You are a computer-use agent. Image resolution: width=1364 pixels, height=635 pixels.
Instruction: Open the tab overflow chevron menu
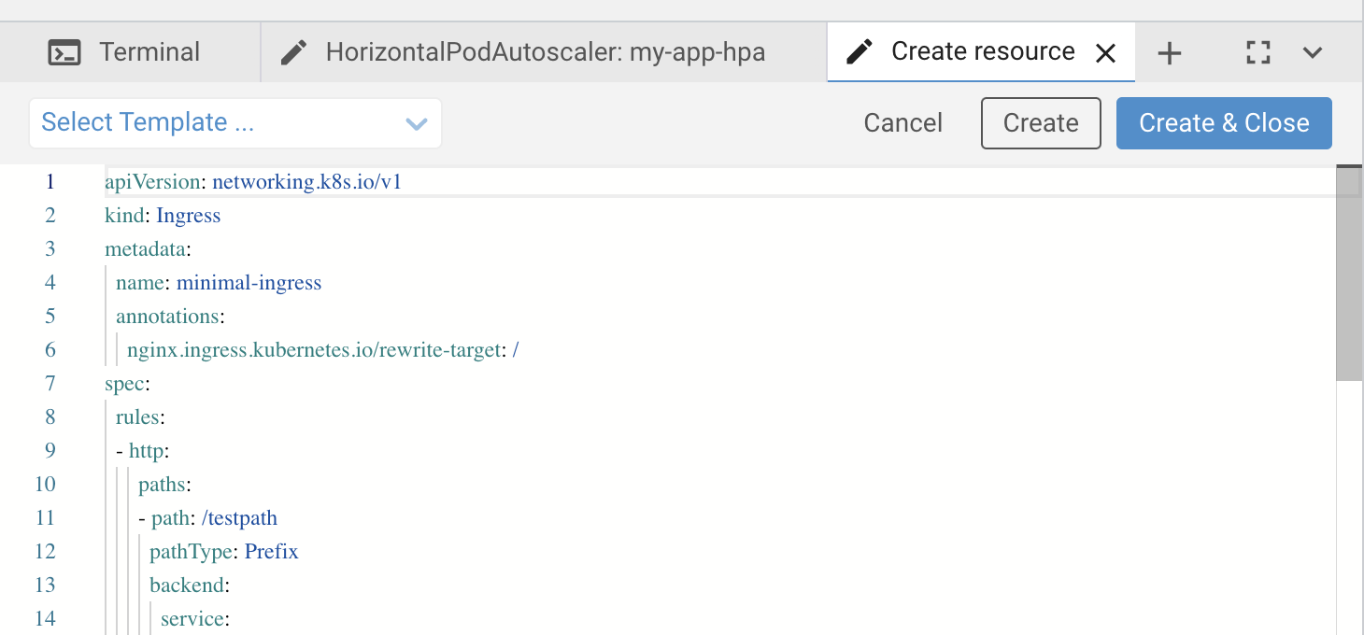click(1313, 53)
